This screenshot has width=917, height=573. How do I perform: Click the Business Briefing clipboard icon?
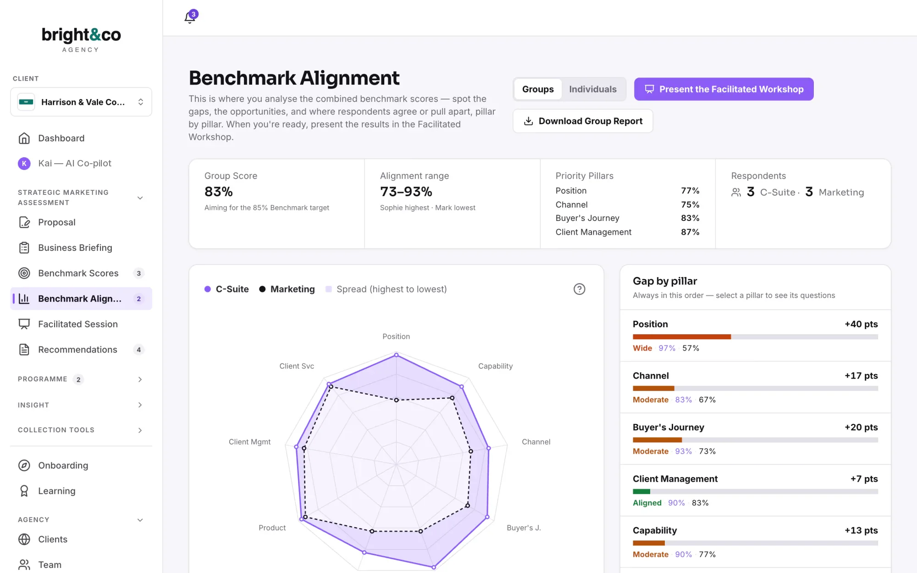coord(24,248)
